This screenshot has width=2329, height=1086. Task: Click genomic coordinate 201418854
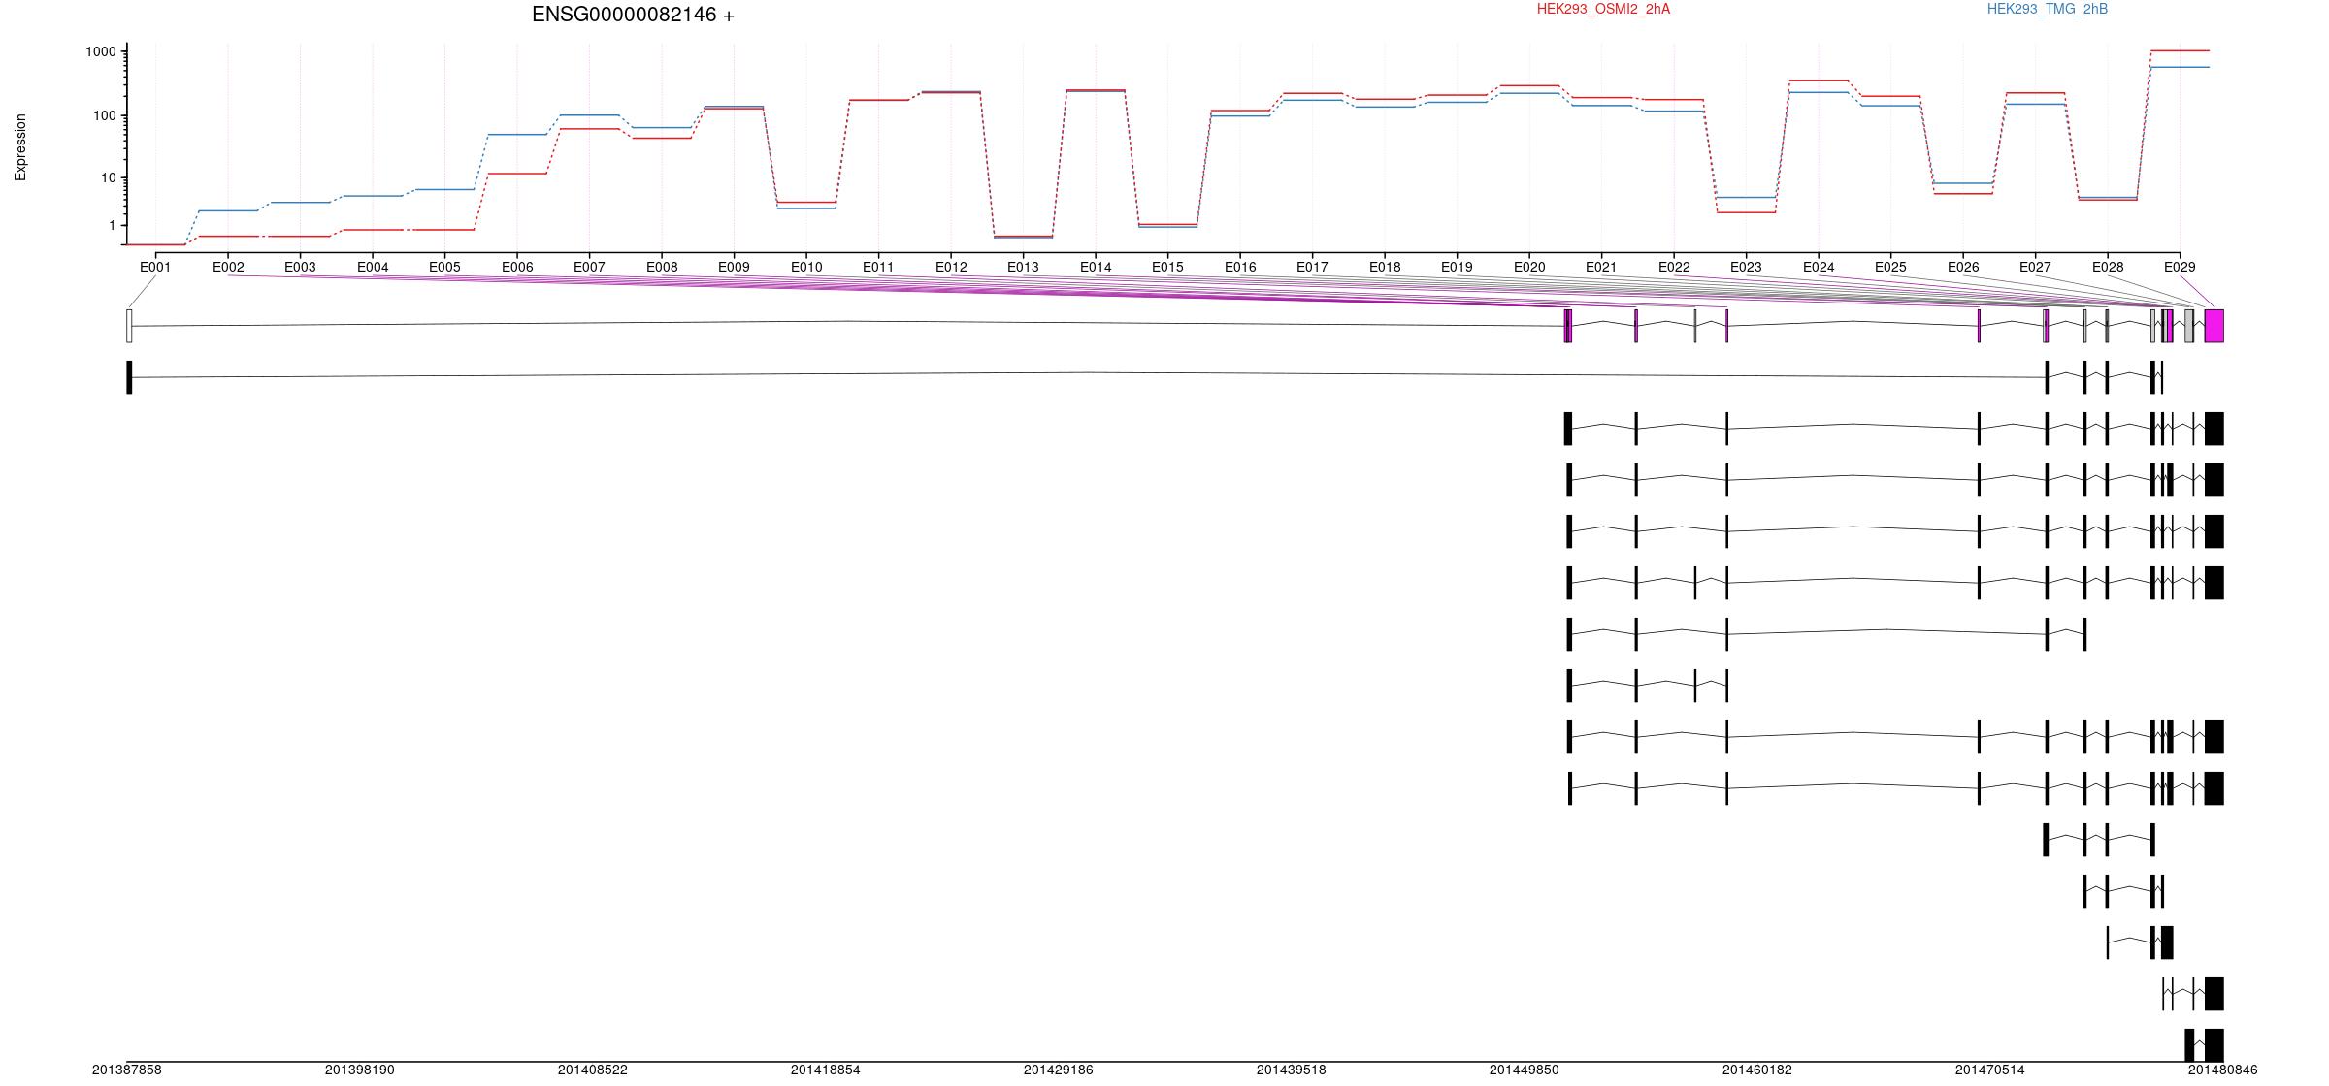click(x=826, y=1070)
